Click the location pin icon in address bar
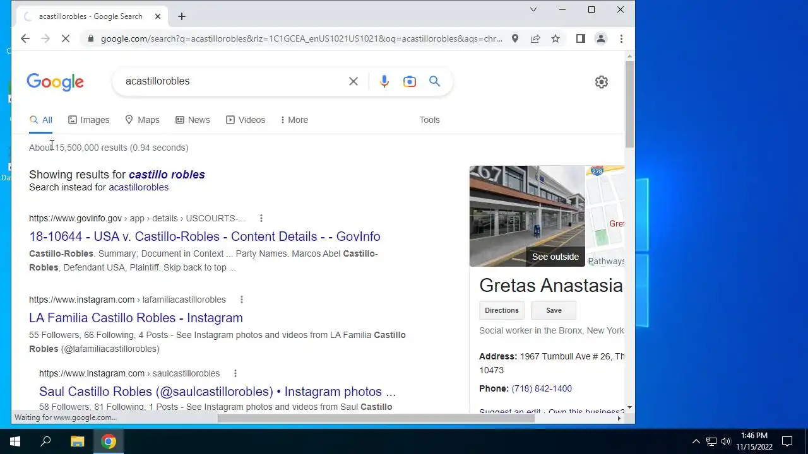808x454 pixels. [x=515, y=38]
